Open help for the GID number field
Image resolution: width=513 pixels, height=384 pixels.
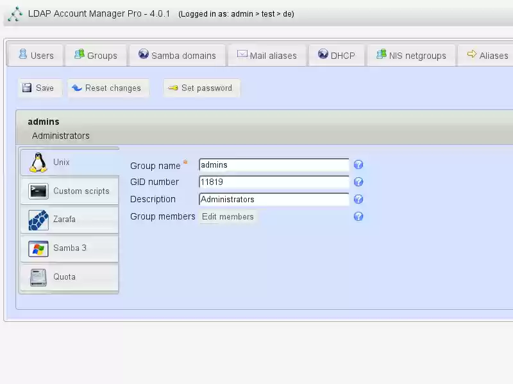(x=358, y=182)
